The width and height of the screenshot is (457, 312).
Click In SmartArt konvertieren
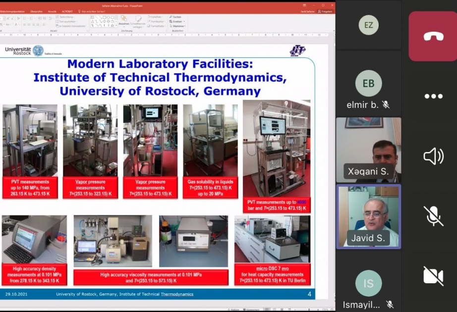pyautogui.click(x=71, y=26)
